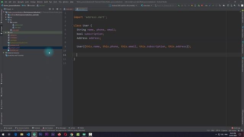The height and width of the screenshot is (137, 244).
Task: Open the Logcat tool window
Action: pos(8,128)
